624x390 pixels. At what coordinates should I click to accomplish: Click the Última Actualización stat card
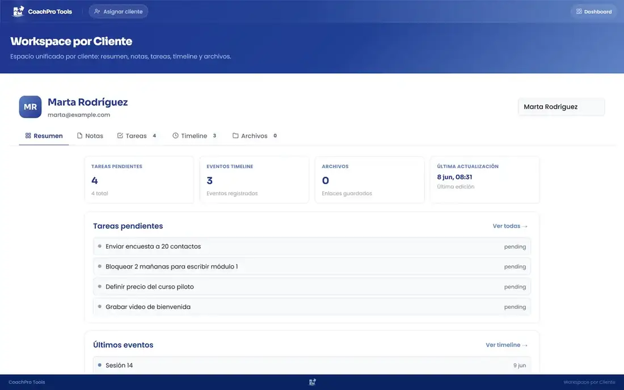(x=484, y=179)
